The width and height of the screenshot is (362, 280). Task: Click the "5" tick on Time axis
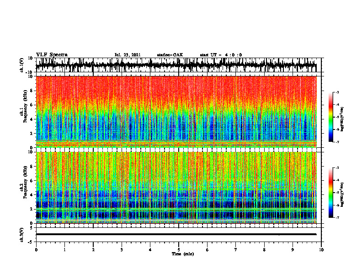(179, 250)
